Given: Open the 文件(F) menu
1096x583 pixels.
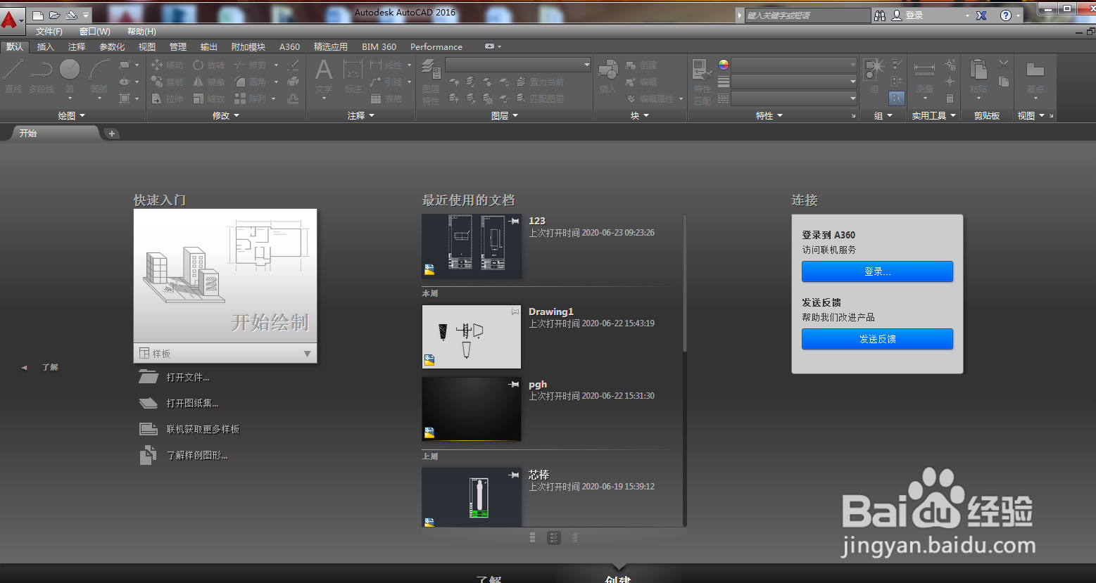Looking at the screenshot, I should tap(49, 32).
